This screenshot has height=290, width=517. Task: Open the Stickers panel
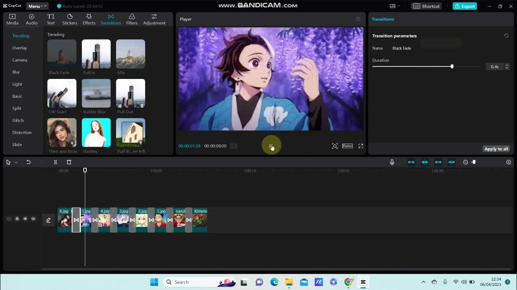(69, 19)
